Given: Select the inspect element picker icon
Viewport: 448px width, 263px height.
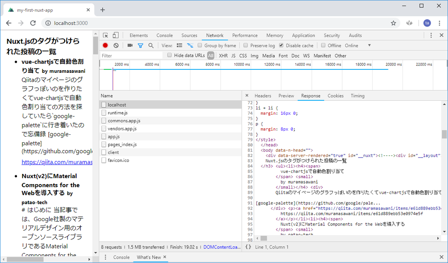Looking at the screenshot, I should [x=105, y=35].
